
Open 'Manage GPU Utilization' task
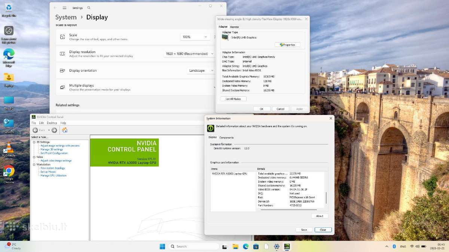click(x=53, y=175)
